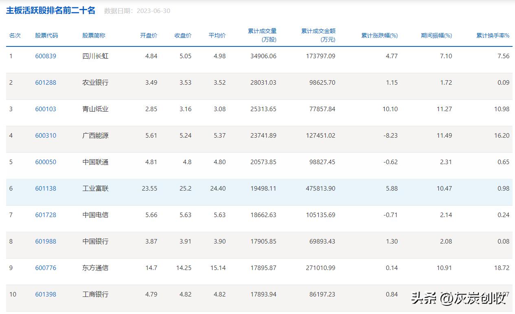The width and height of the screenshot is (515, 314).
Task: Click the 股票简称 column header
Action: (x=94, y=35)
